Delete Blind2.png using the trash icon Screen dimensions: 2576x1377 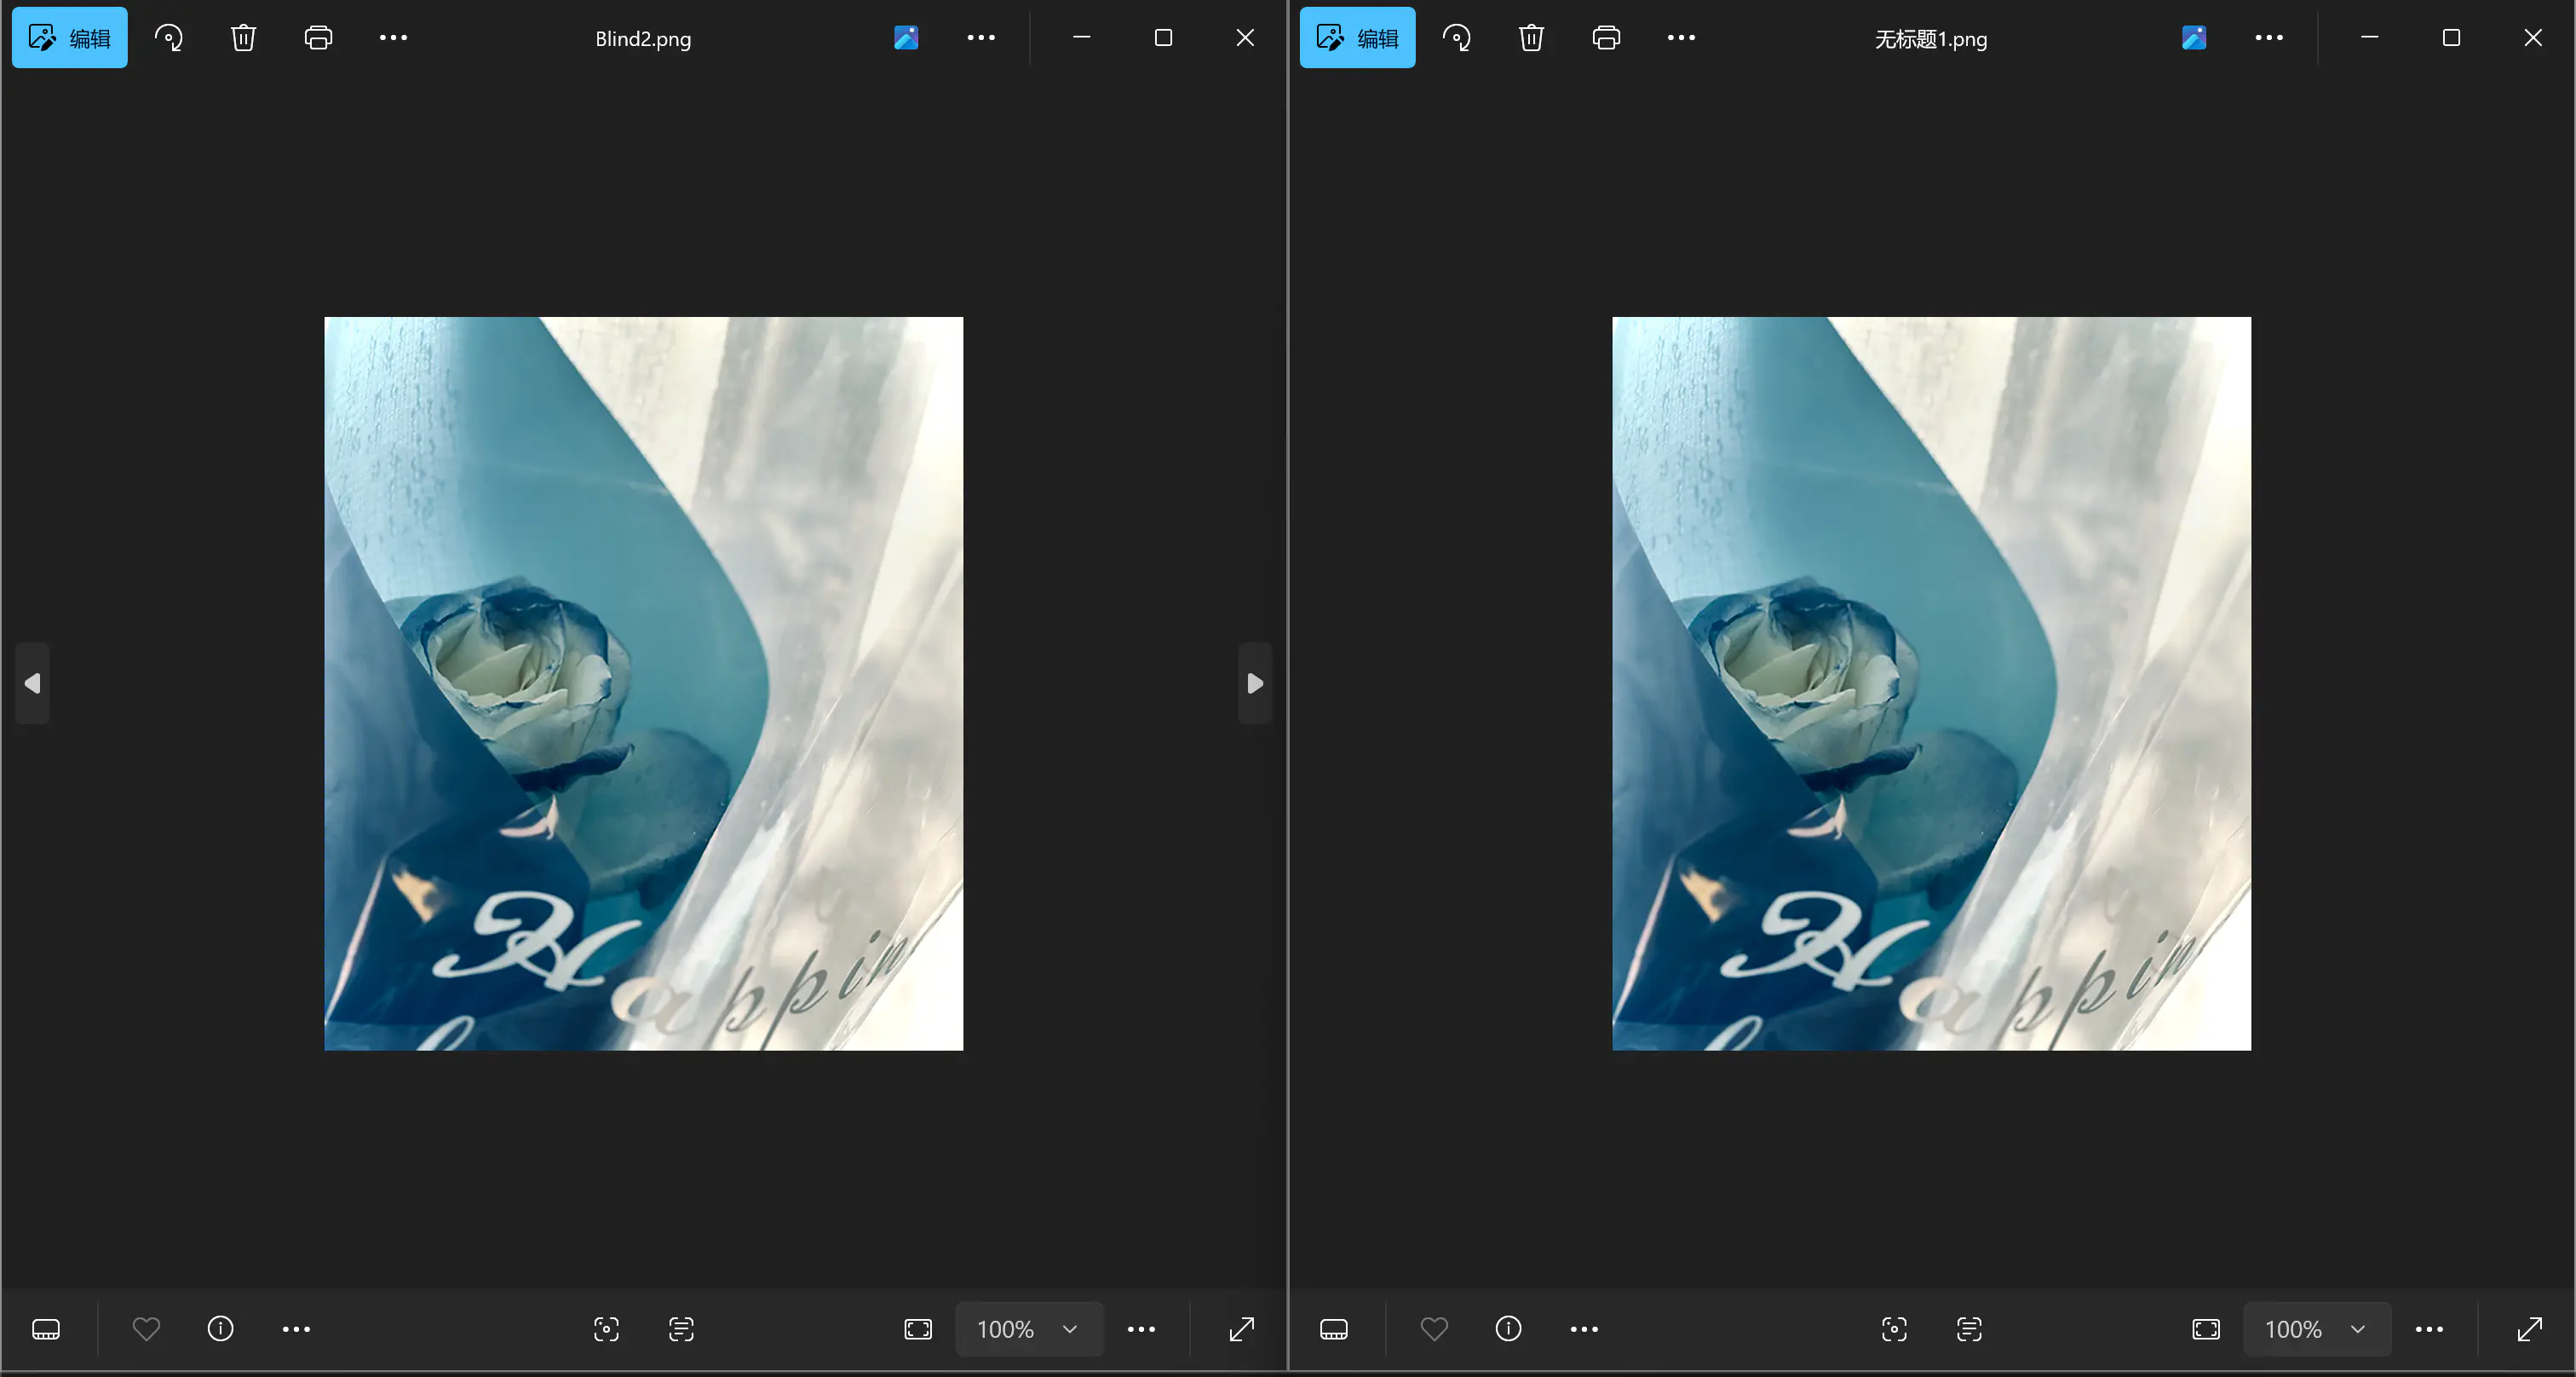tap(243, 38)
